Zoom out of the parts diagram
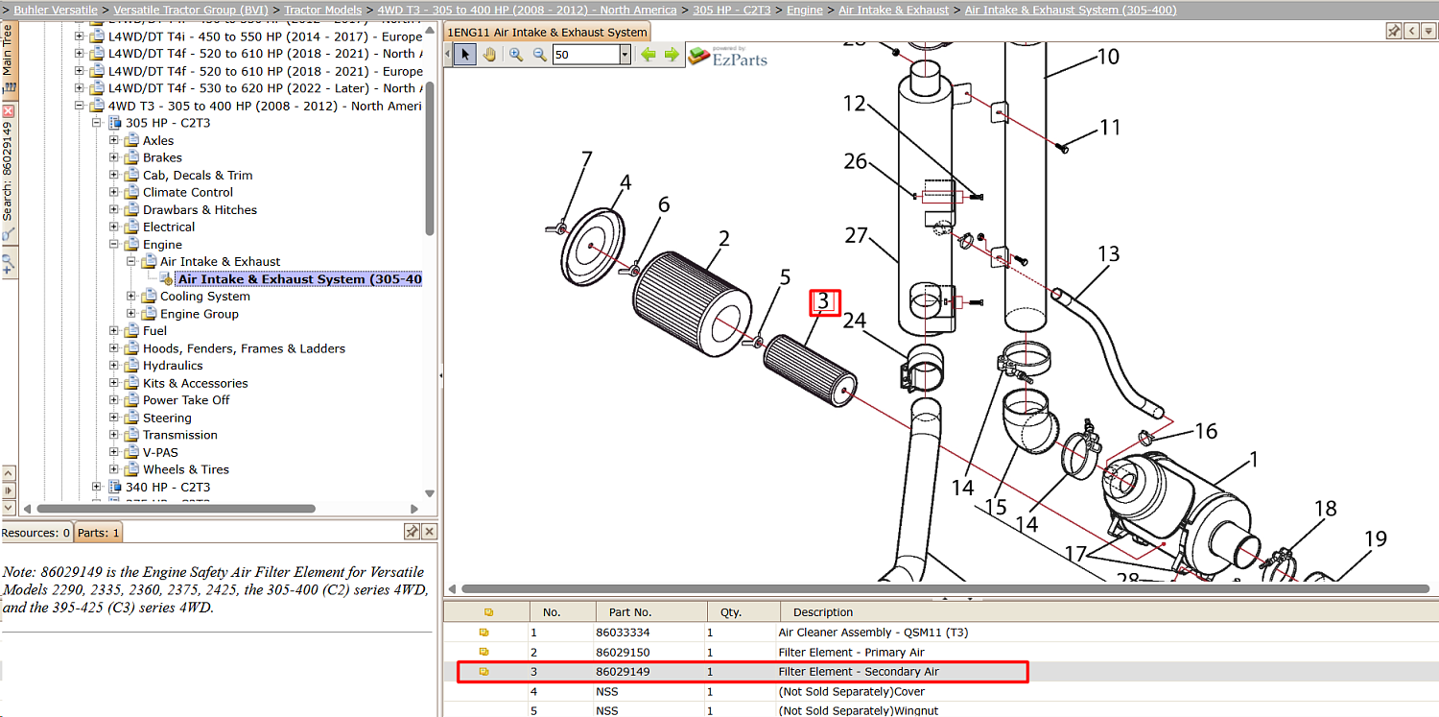1439x717 pixels. 539,55
